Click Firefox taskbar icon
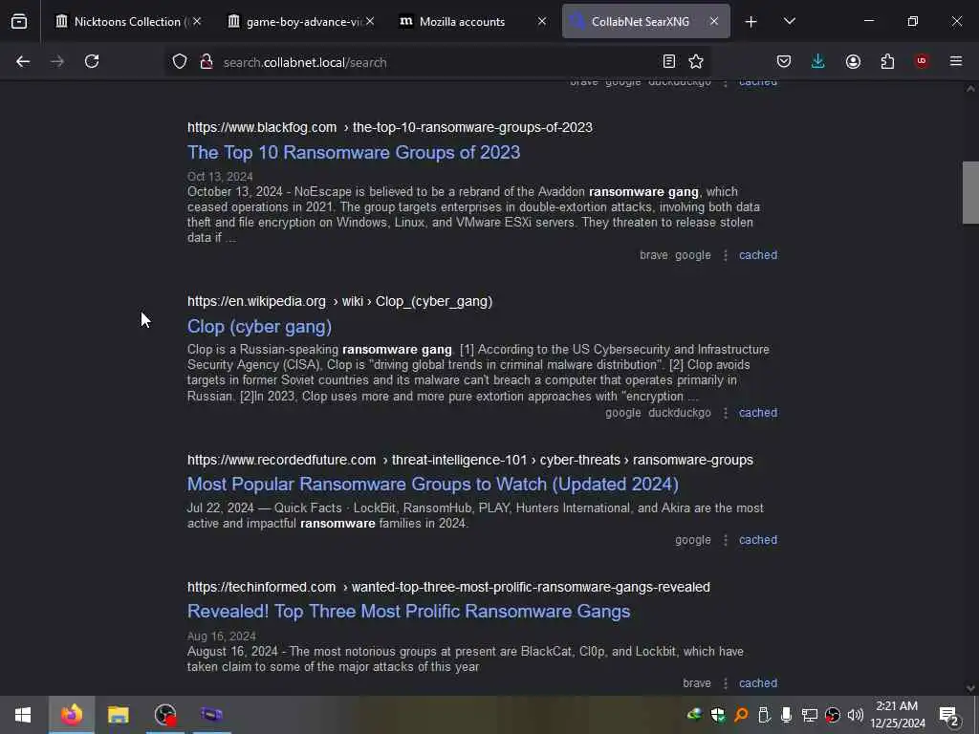This screenshot has height=734, width=979. point(71,715)
